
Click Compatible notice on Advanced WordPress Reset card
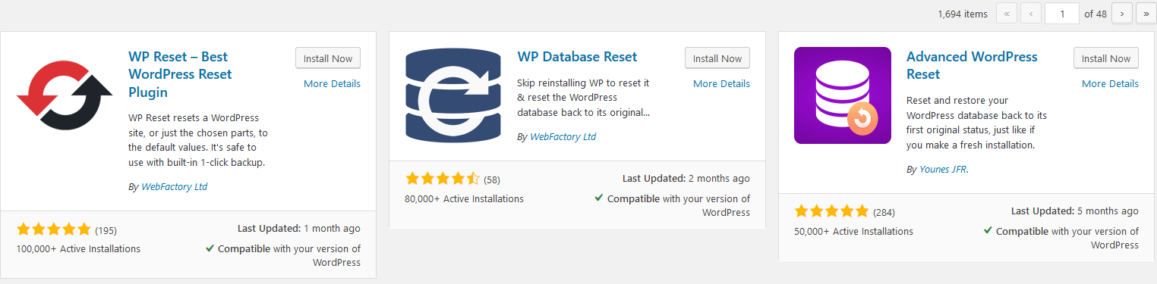[x=1061, y=238]
